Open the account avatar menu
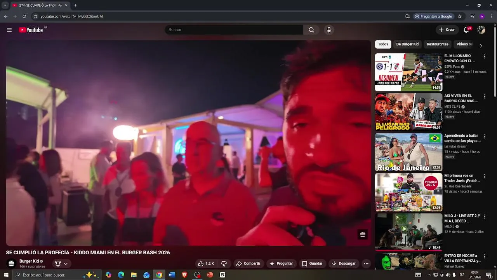Screen dimensions: 497x280 [x=481, y=30]
